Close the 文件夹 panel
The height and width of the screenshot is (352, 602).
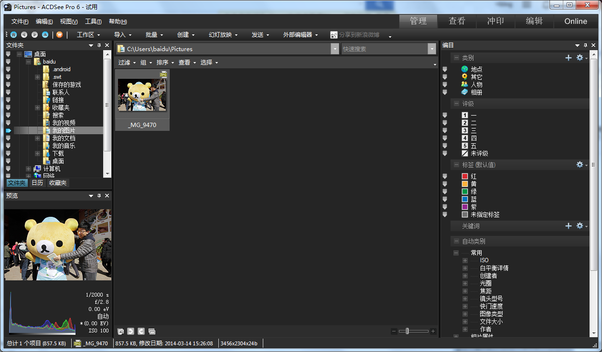point(107,45)
